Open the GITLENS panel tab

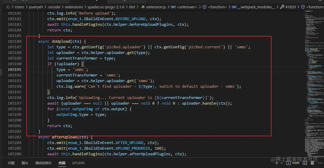pos(78,163)
